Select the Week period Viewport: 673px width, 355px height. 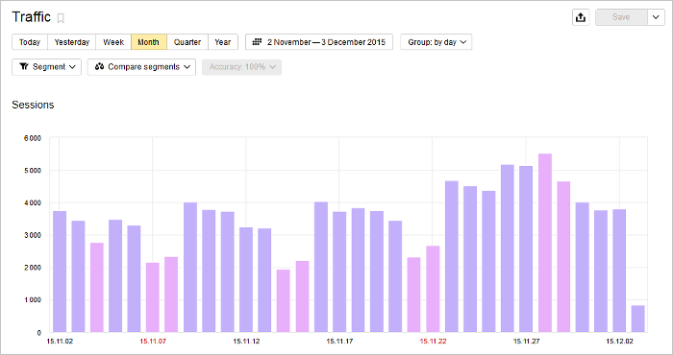[x=113, y=42]
